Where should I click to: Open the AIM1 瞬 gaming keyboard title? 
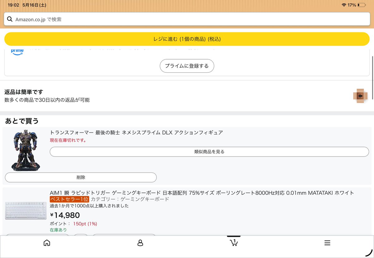[202, 193]
